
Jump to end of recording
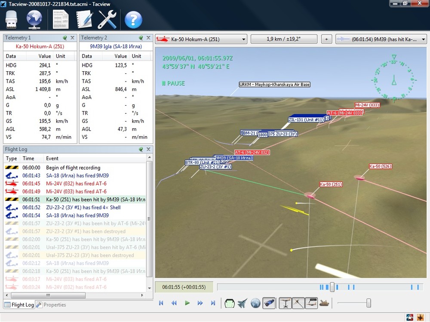213,303
